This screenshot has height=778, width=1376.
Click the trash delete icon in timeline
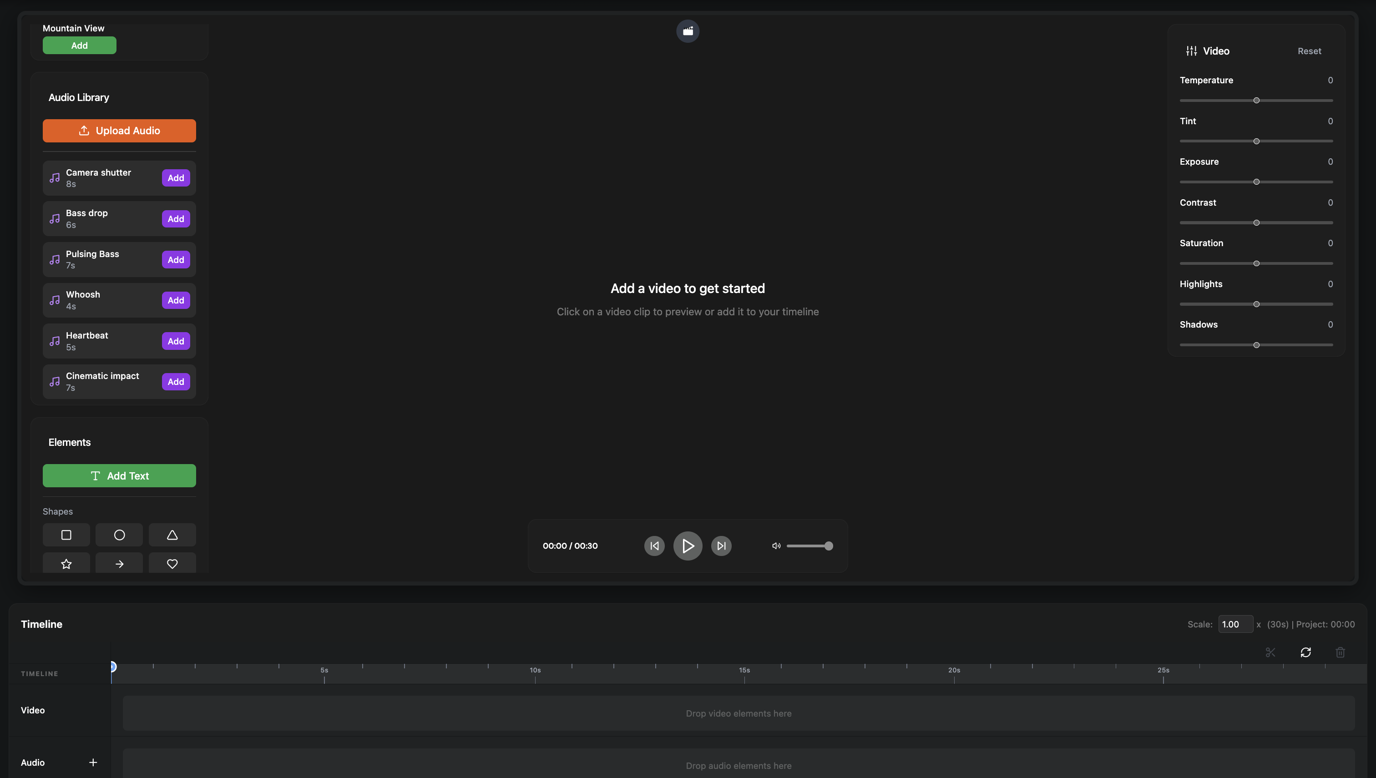coord(1340,652)
